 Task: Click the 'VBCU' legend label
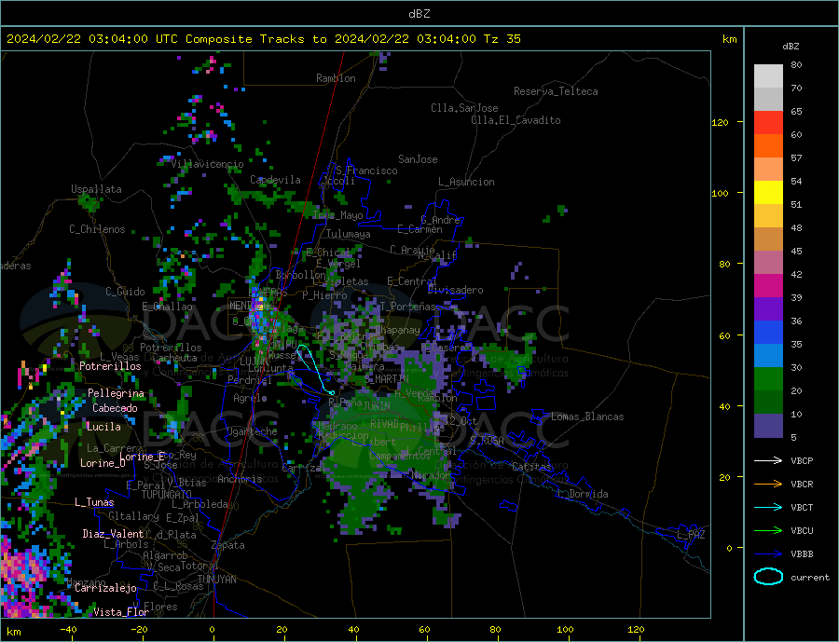tap(802, 531)
